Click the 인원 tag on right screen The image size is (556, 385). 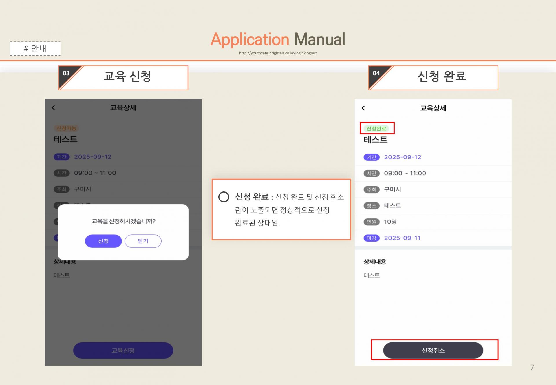[x=371, y=222]
